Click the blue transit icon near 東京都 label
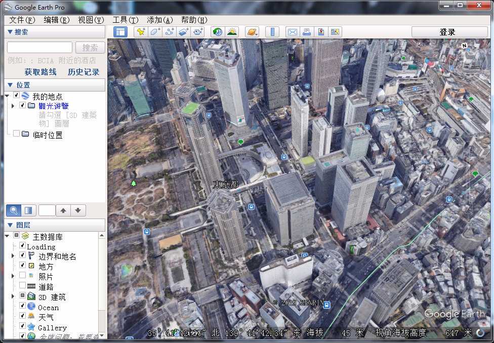Viewport: 494px width, 343px height. pyautogui.click(x=251, y=207)
